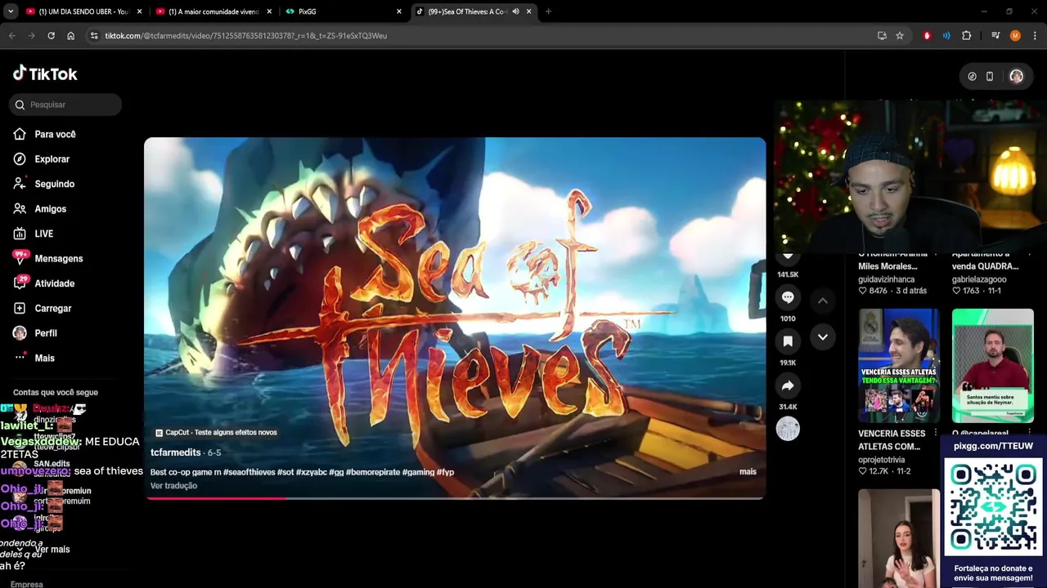Open the TikTok home logo

(45, 73)
